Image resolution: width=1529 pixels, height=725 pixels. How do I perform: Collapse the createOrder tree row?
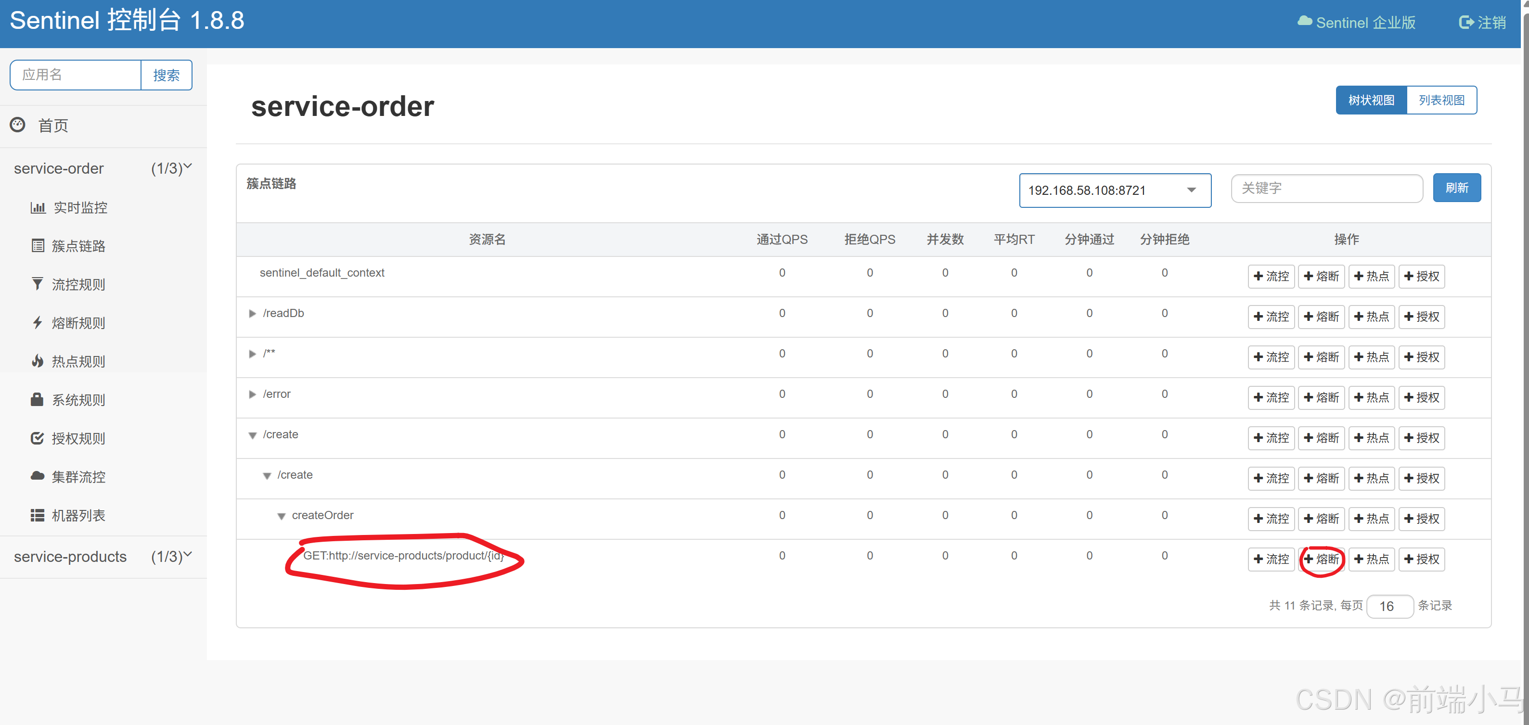282,516
